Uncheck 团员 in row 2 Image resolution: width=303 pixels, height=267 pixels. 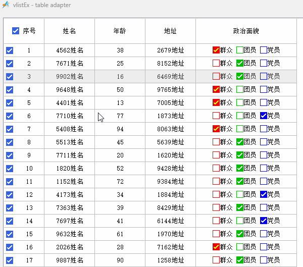[239, 63]
